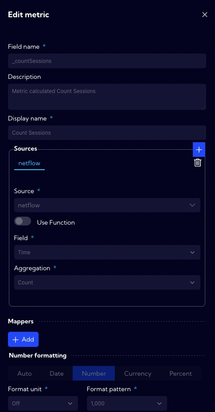The width and height of the screenshot is (215, 412).
Task: Click the plus icon inside Add button
Action: (16, 339)
